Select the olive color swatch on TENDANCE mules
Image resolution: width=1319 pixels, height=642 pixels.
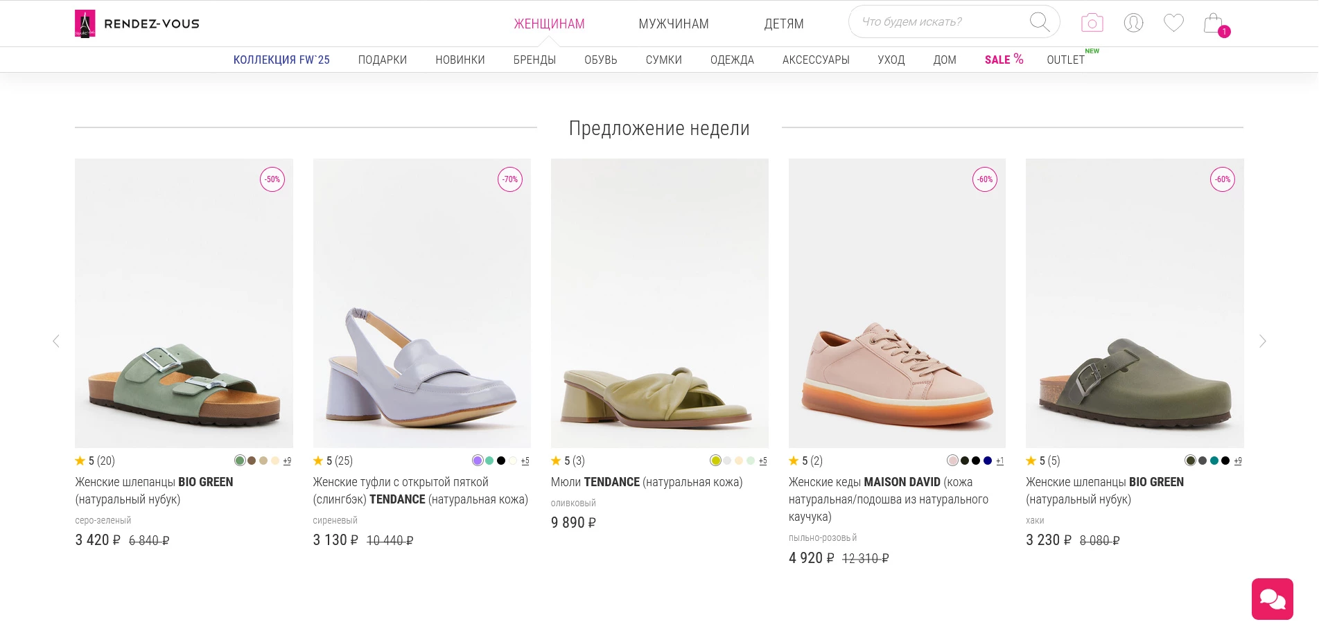tap(715, 461)
